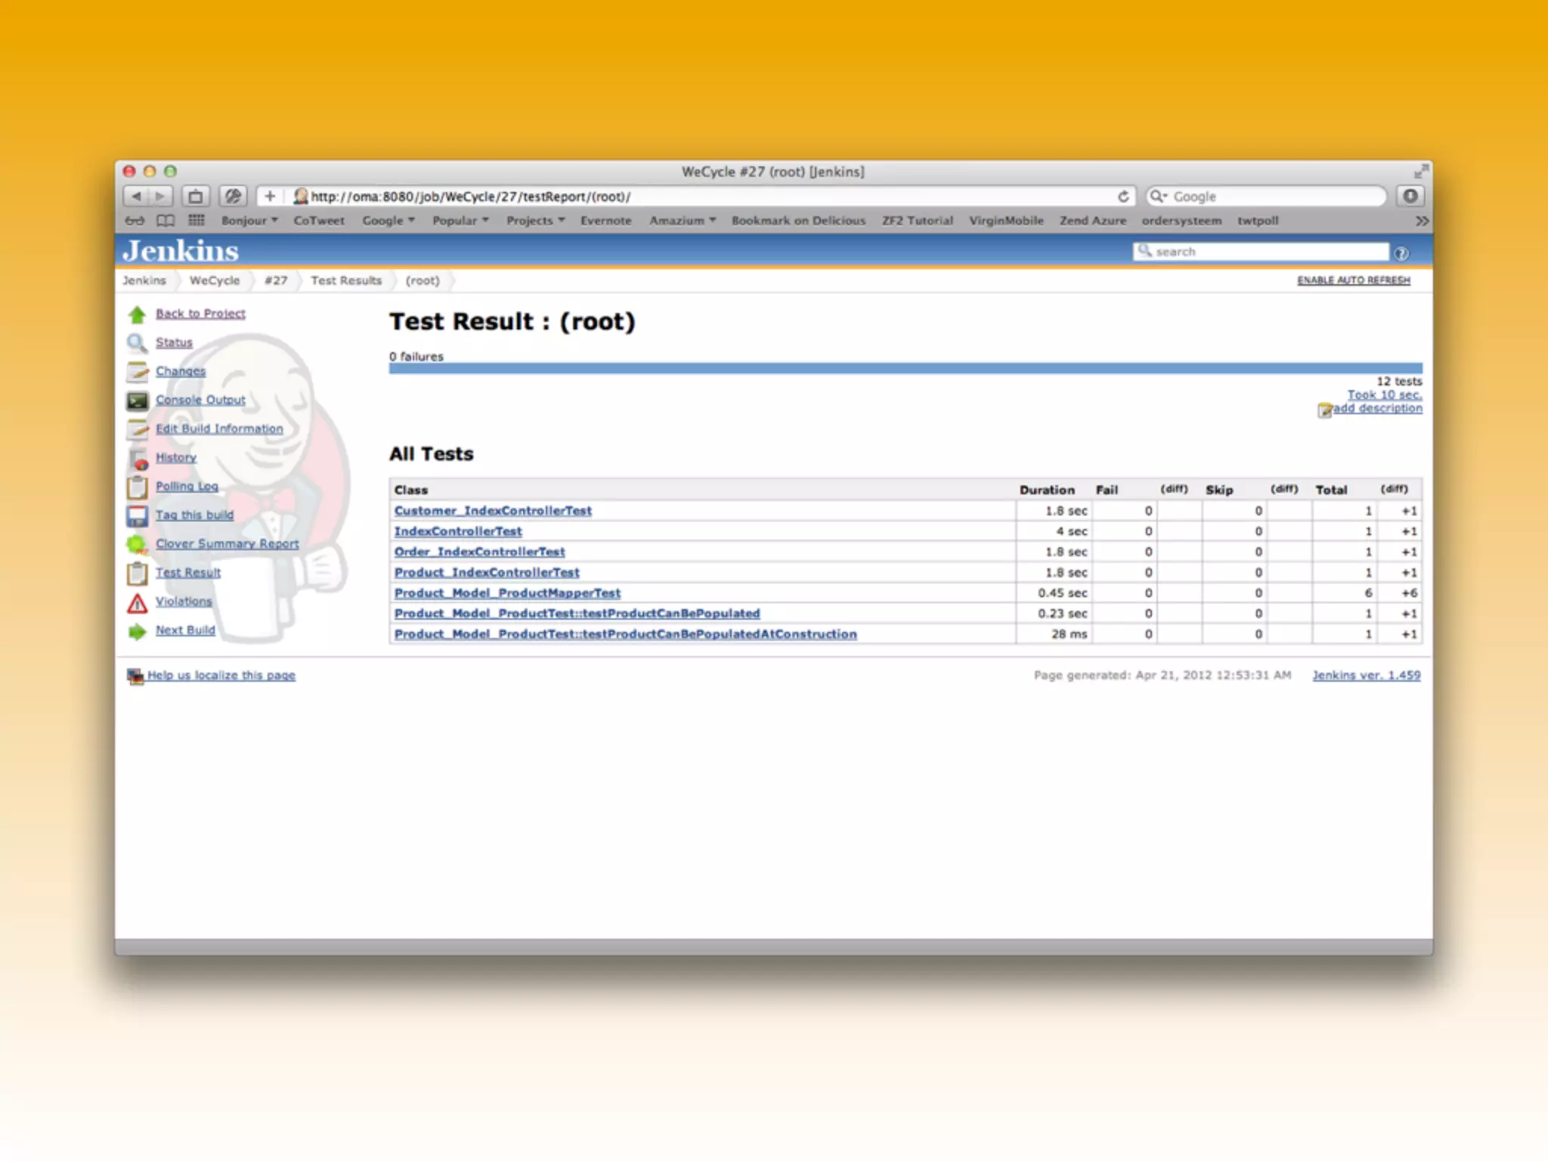The image size is (1548, 1161).
Task: Select the Test Results breadcrumb item
Action: [x=346, y=280]
